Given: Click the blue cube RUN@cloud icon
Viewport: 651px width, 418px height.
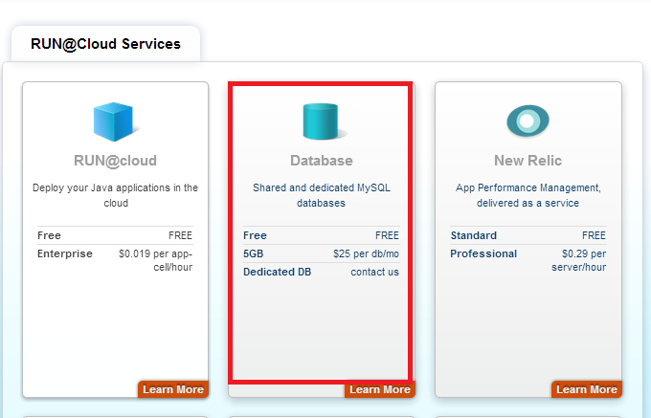Looking at the screenshot, I should click(x=114, y=121).
